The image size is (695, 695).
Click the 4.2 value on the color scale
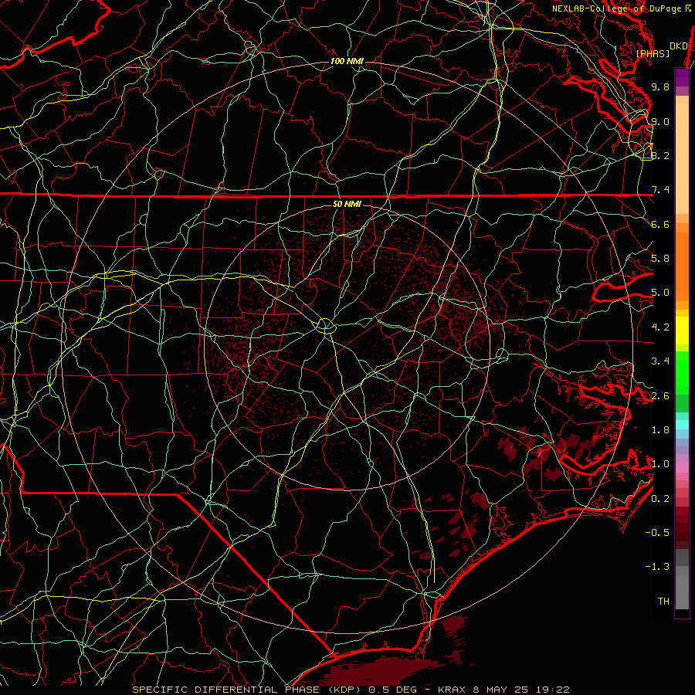click(x=660, y=327)
